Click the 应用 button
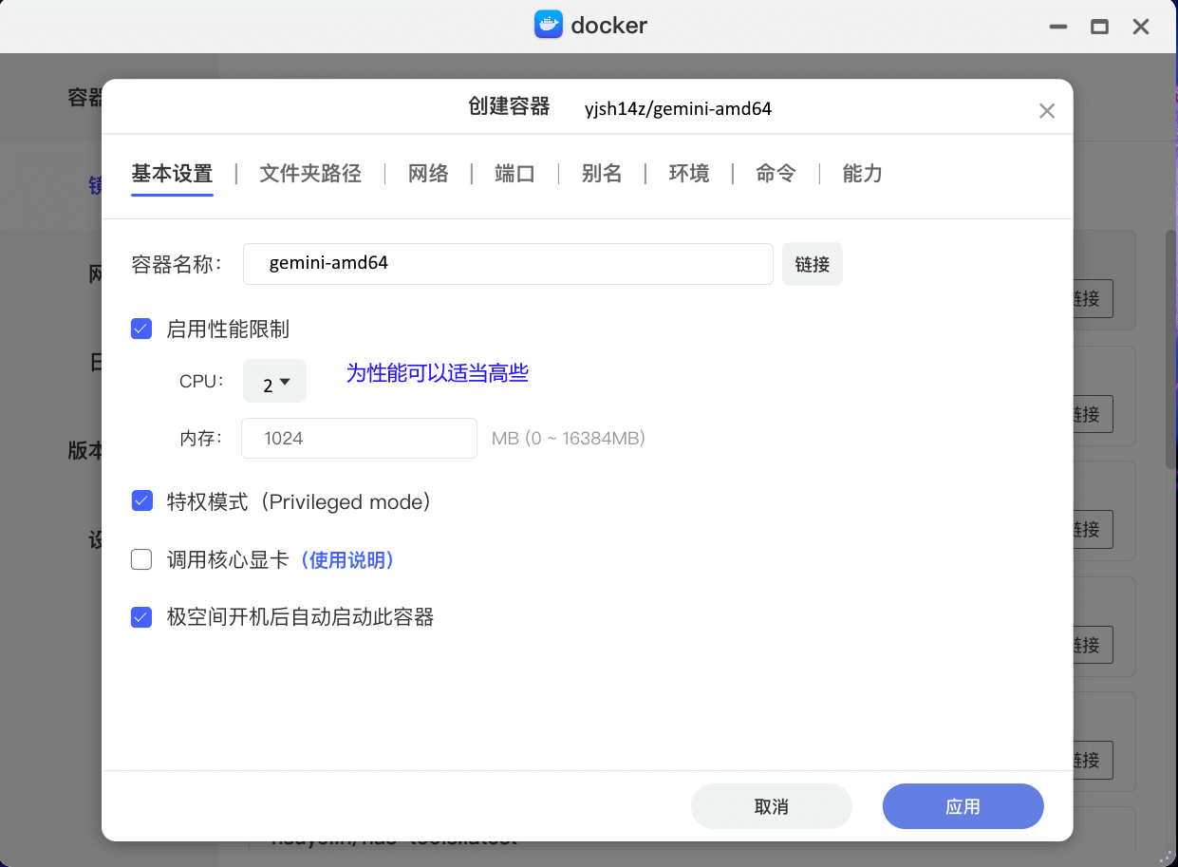Image resolution: width=1178 pixels, height=867 pixels. pos(963,806)
